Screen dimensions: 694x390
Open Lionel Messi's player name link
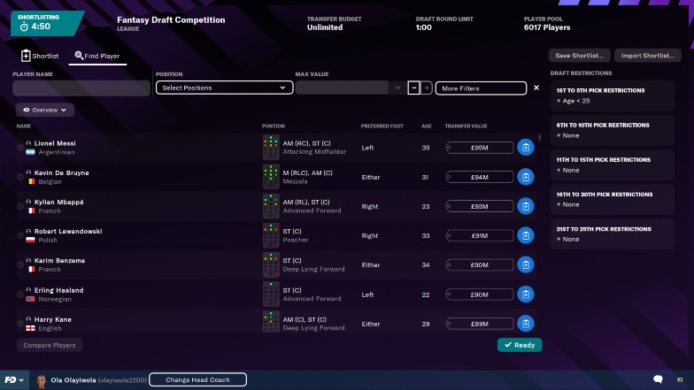click(55, 143)
